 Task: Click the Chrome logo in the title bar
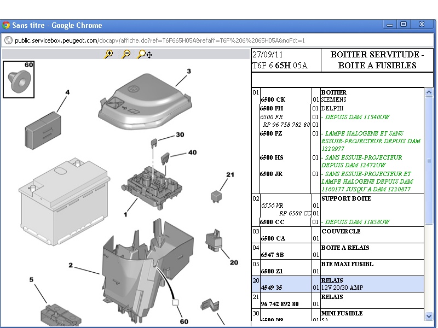[6, 25]
